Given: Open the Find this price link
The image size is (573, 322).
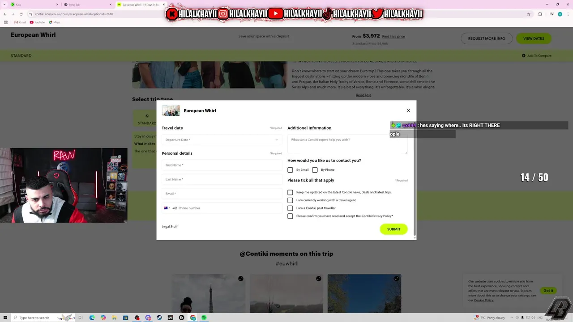Looking at the screenshot, I should pyautogui.click(x=393, y=36).
